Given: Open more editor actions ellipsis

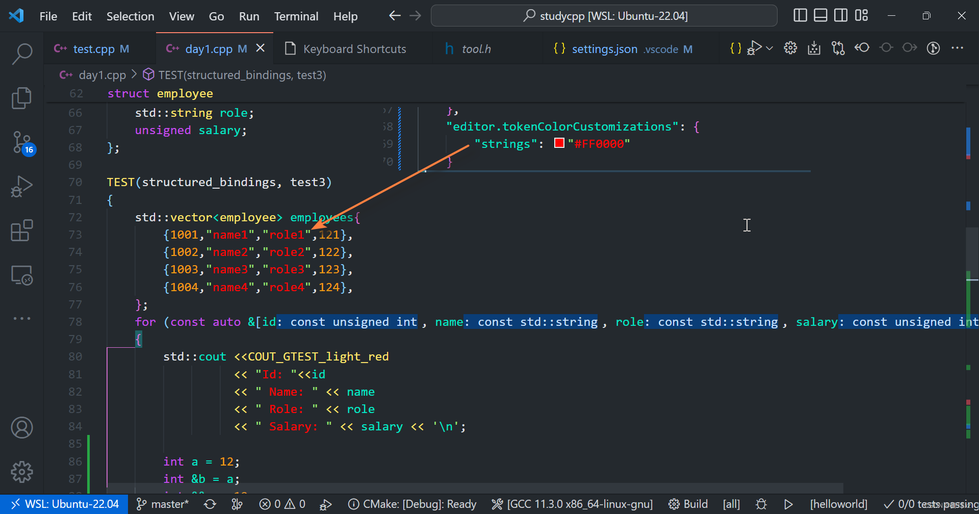Looking at the screenshot, I should tap(957, 48).
